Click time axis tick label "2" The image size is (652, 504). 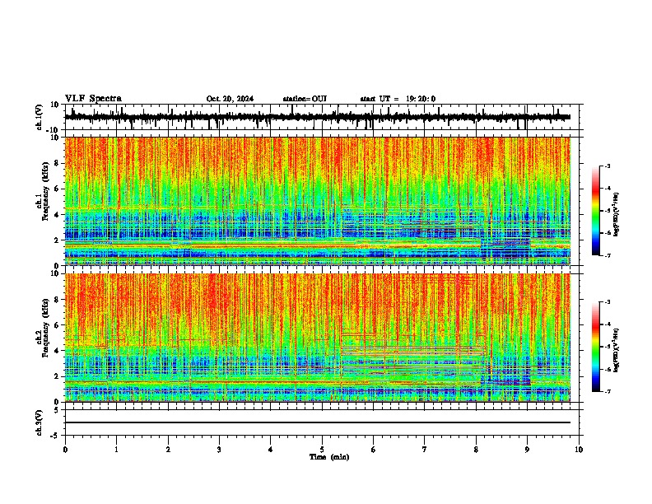(x=168, y=450)
